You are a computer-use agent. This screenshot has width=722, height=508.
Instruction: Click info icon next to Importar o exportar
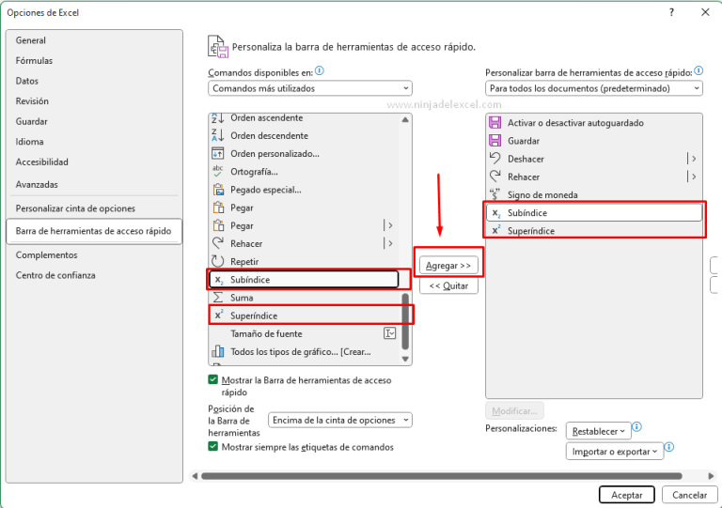(x=669, y=447)
